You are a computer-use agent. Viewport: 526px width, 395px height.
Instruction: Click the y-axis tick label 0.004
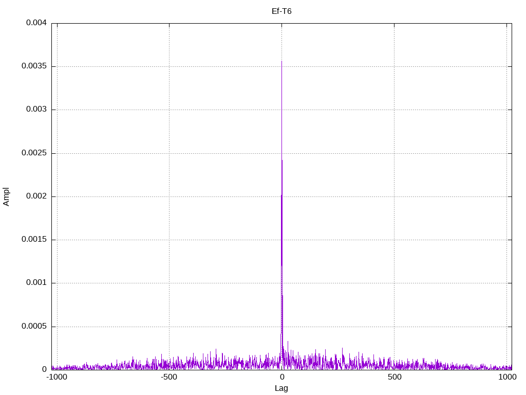[36, 23]
